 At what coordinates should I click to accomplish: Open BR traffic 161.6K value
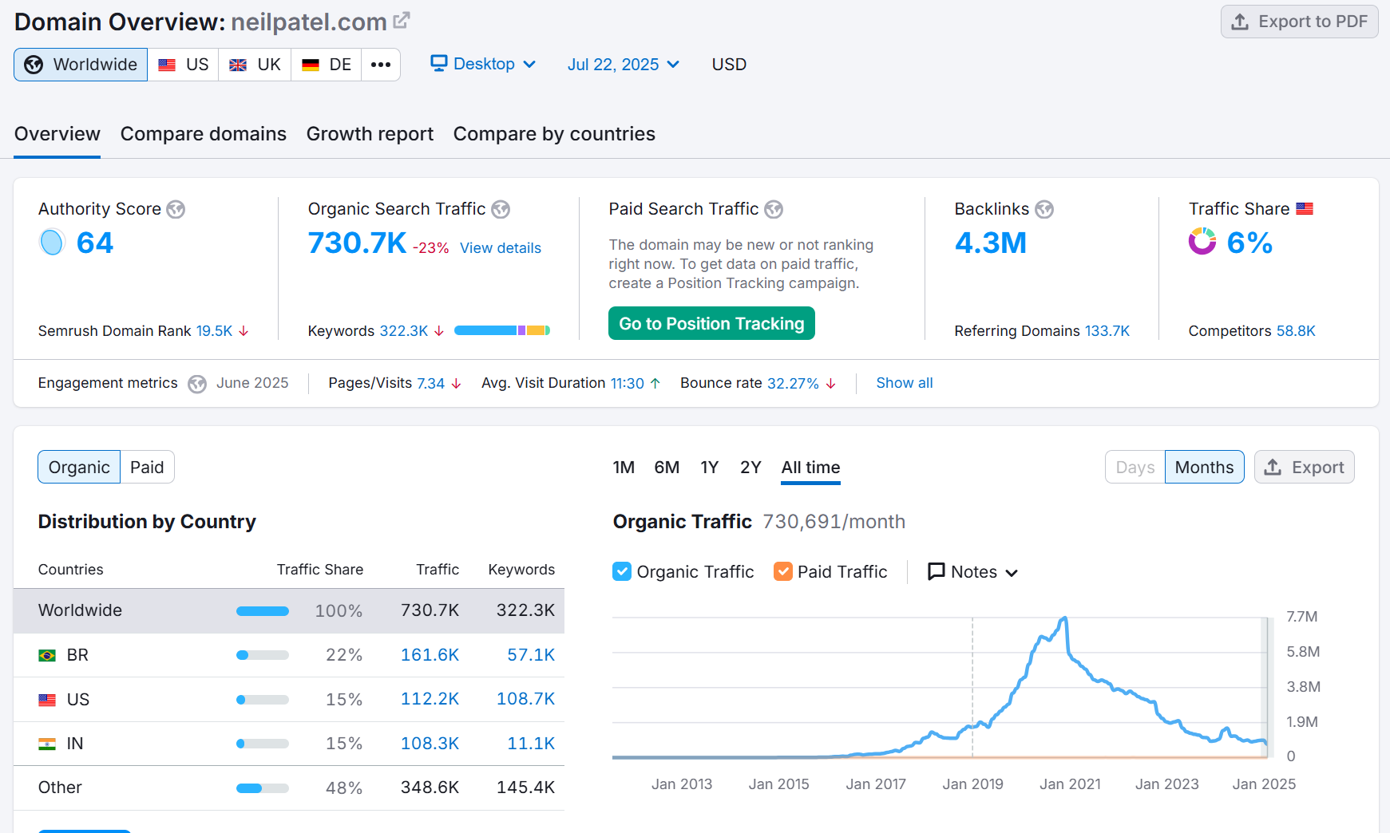(x=430, y=655)
